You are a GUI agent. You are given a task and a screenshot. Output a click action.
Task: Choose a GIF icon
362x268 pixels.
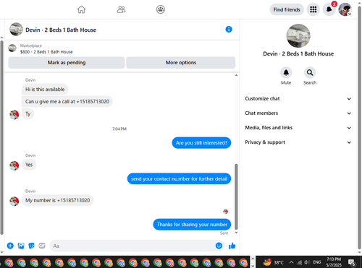coord(42,246)
